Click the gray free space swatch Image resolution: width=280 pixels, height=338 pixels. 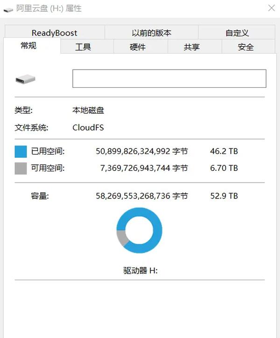click(x=21, y=169)
